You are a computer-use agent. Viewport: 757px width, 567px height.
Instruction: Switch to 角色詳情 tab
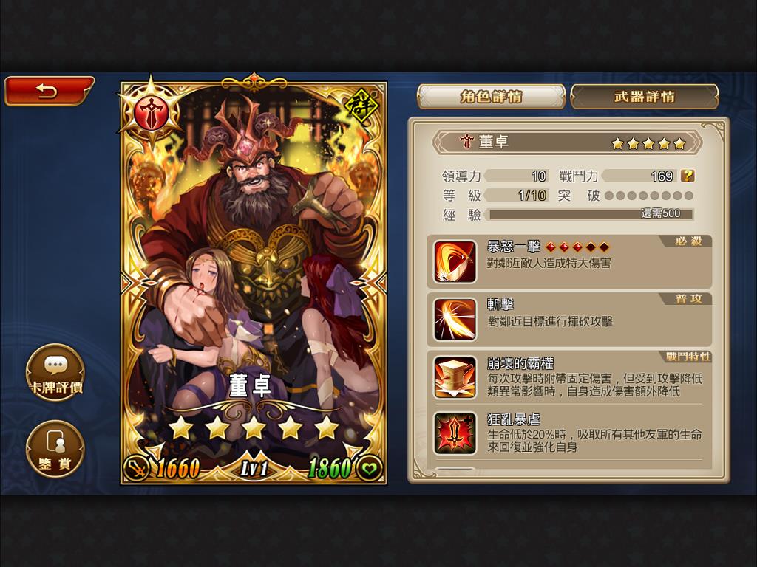point(491,97)
